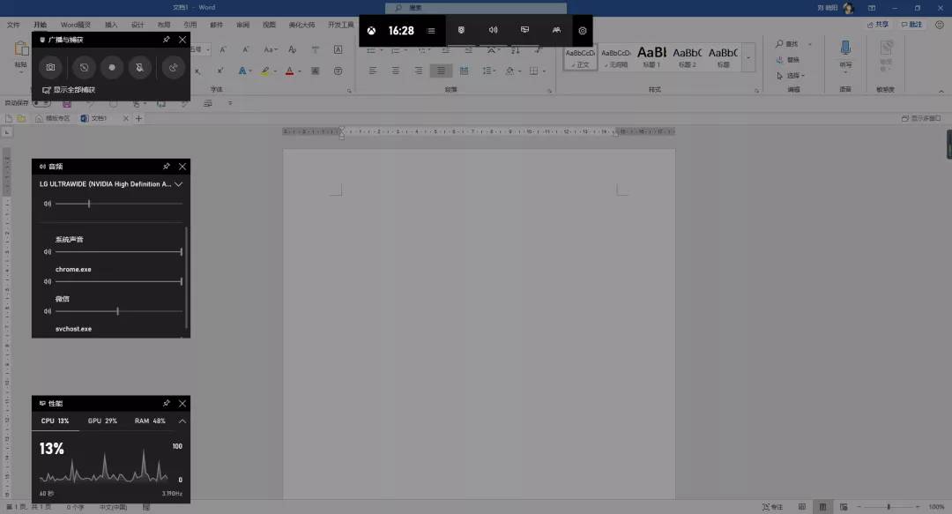The width and height of the screenshot is (952, 514).
Task: Adjust the 微信 volume slider
Action: point(118,311)
